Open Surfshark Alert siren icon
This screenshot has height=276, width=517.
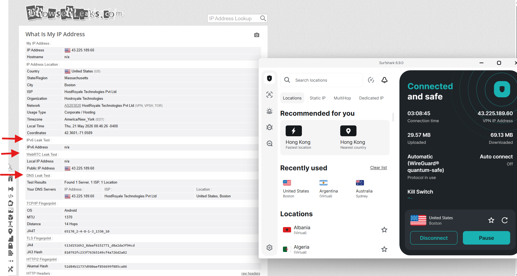269,111
